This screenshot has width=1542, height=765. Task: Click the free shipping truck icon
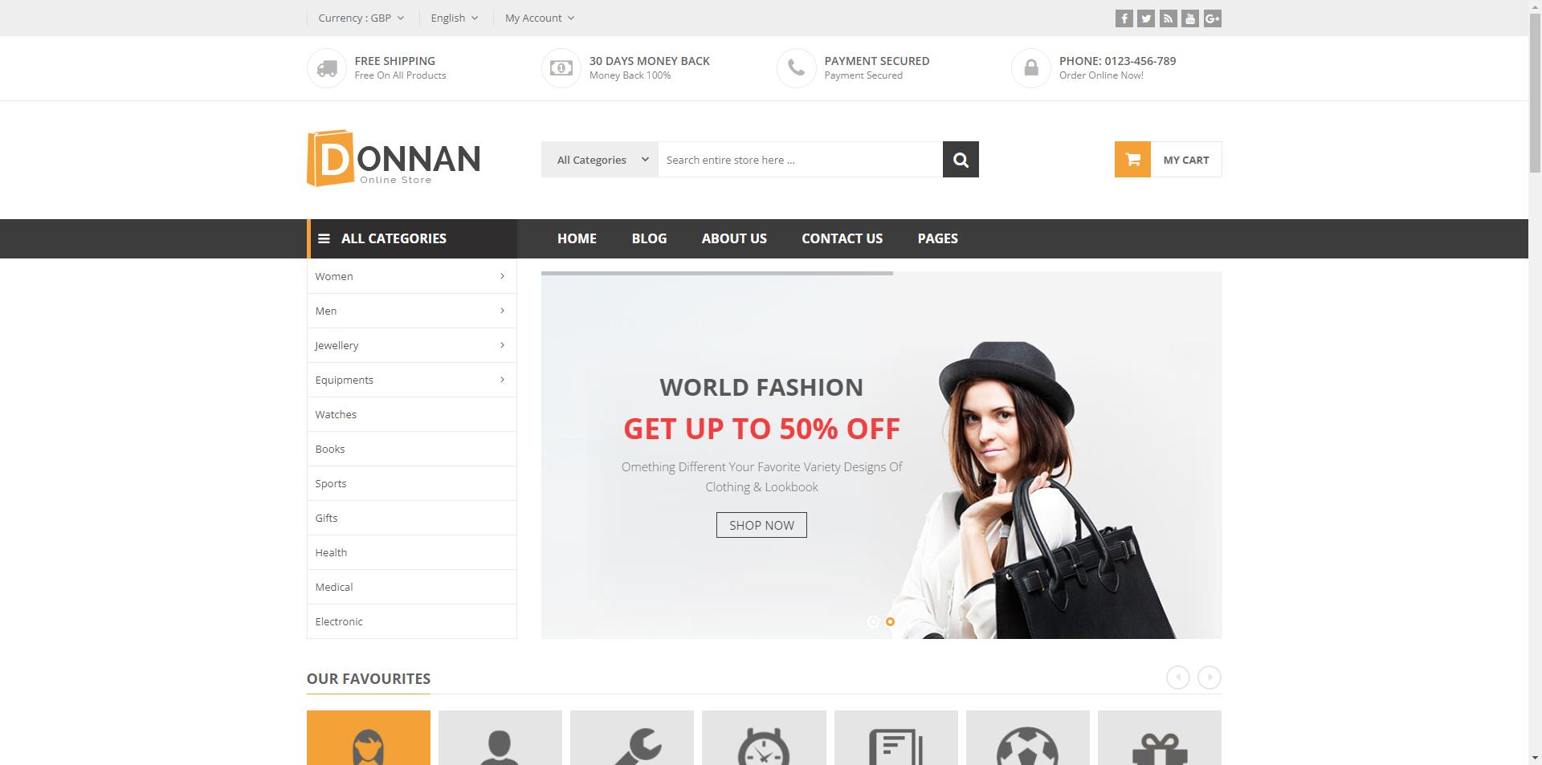coord(327,68)
